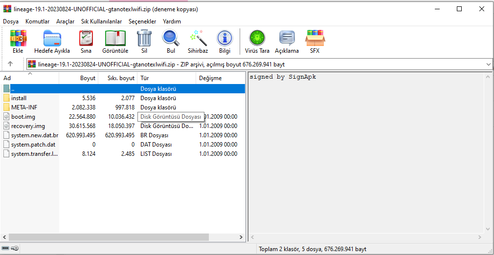Sort by Sıkı. boyut column header
Viewport: 494px width, 255px height.
(x=118, y=78)
